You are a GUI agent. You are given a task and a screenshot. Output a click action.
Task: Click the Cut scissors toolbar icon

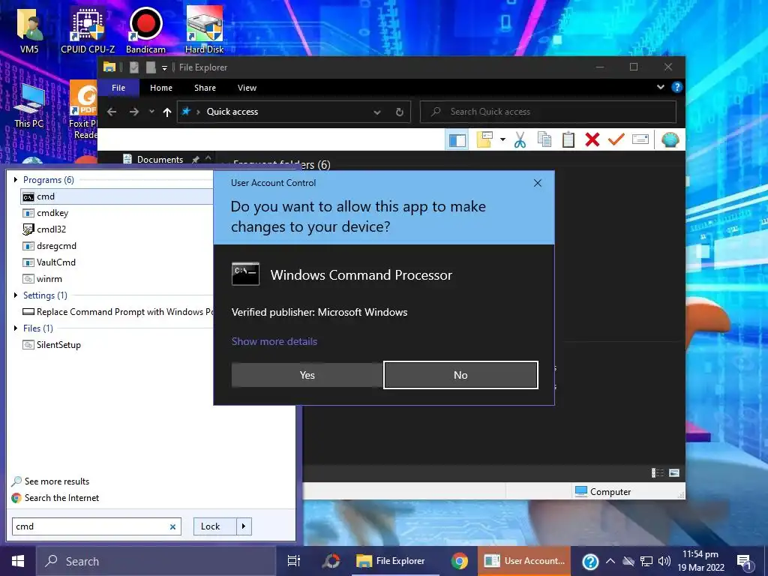[520, 140]
